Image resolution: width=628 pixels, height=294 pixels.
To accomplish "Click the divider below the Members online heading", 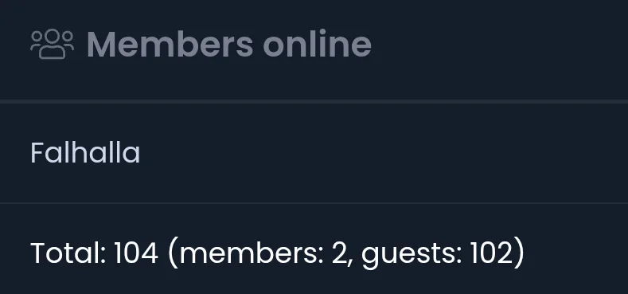I will click(x=314, y=101).
